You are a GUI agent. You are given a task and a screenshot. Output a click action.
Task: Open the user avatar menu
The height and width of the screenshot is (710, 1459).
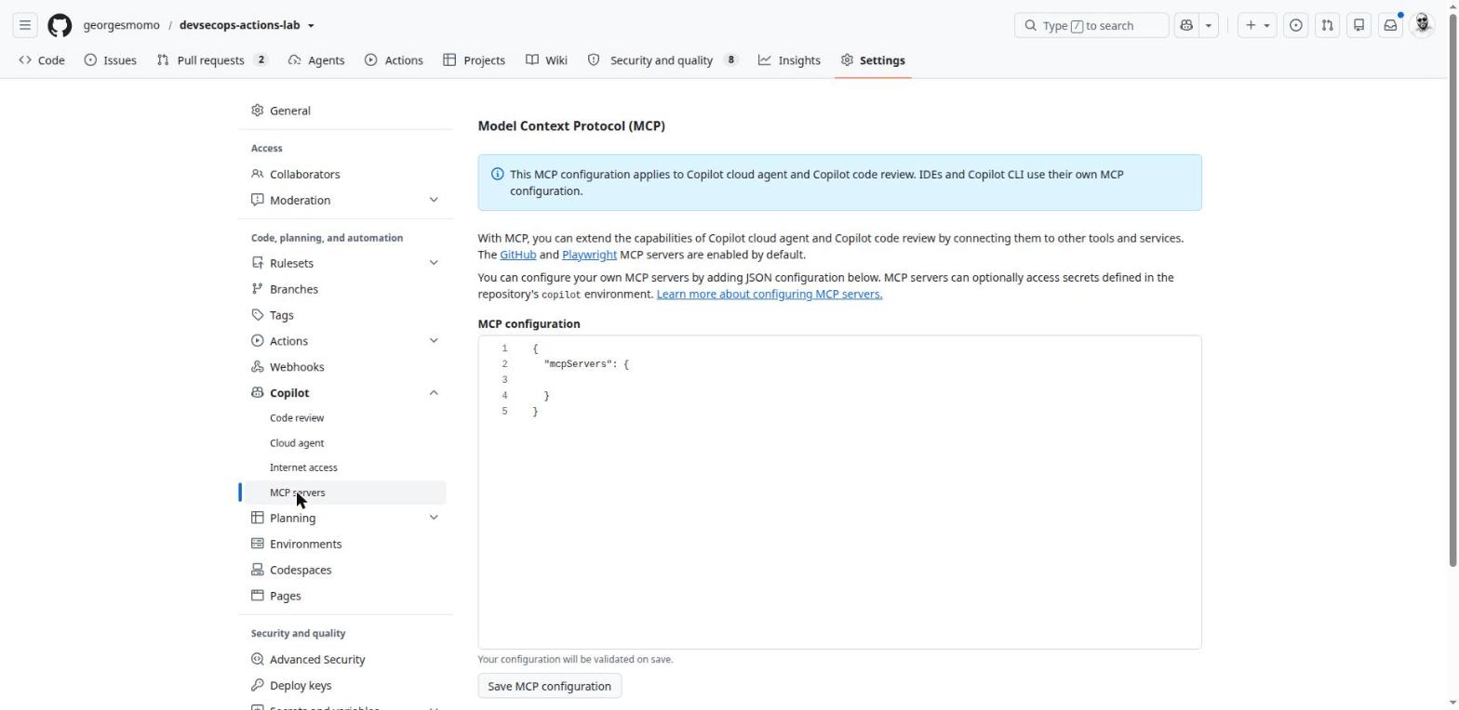click(x=1422, y=25)
